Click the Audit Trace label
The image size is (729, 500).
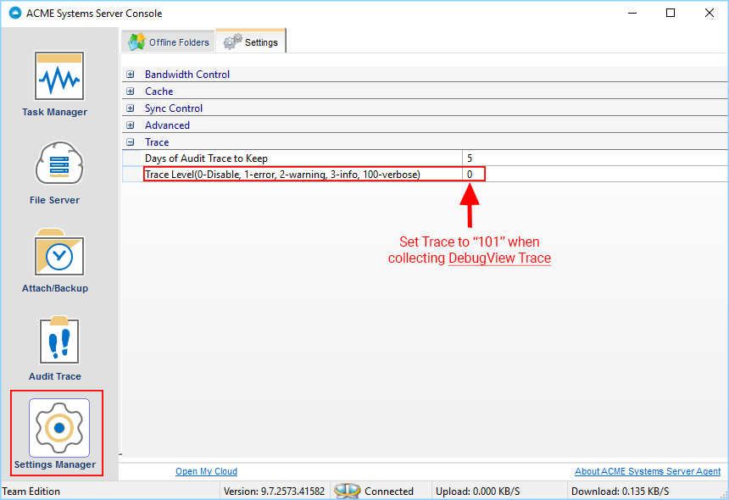[x=55, y=376]
